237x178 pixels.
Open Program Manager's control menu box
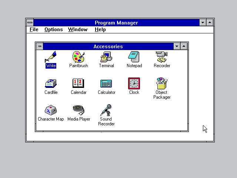click(30, 23)
